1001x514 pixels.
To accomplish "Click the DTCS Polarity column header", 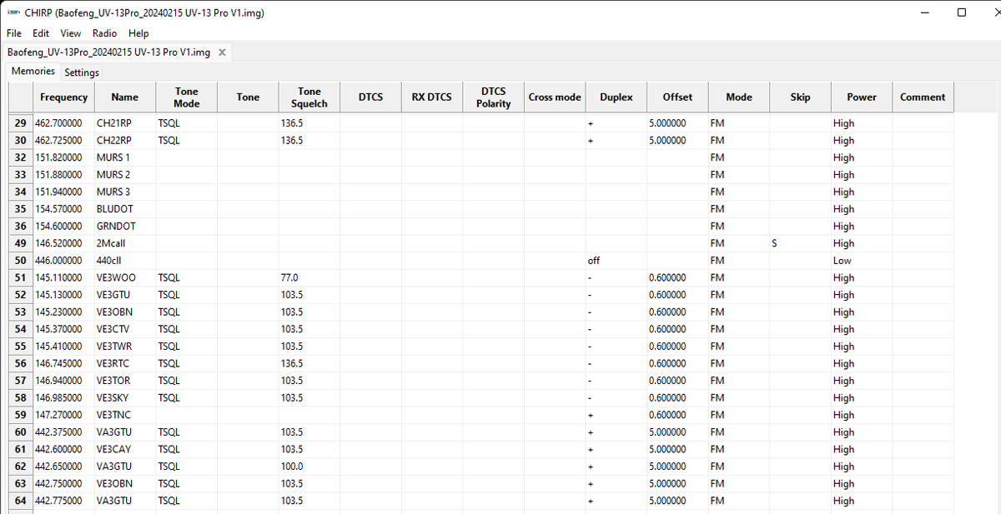I will (494, 97).
